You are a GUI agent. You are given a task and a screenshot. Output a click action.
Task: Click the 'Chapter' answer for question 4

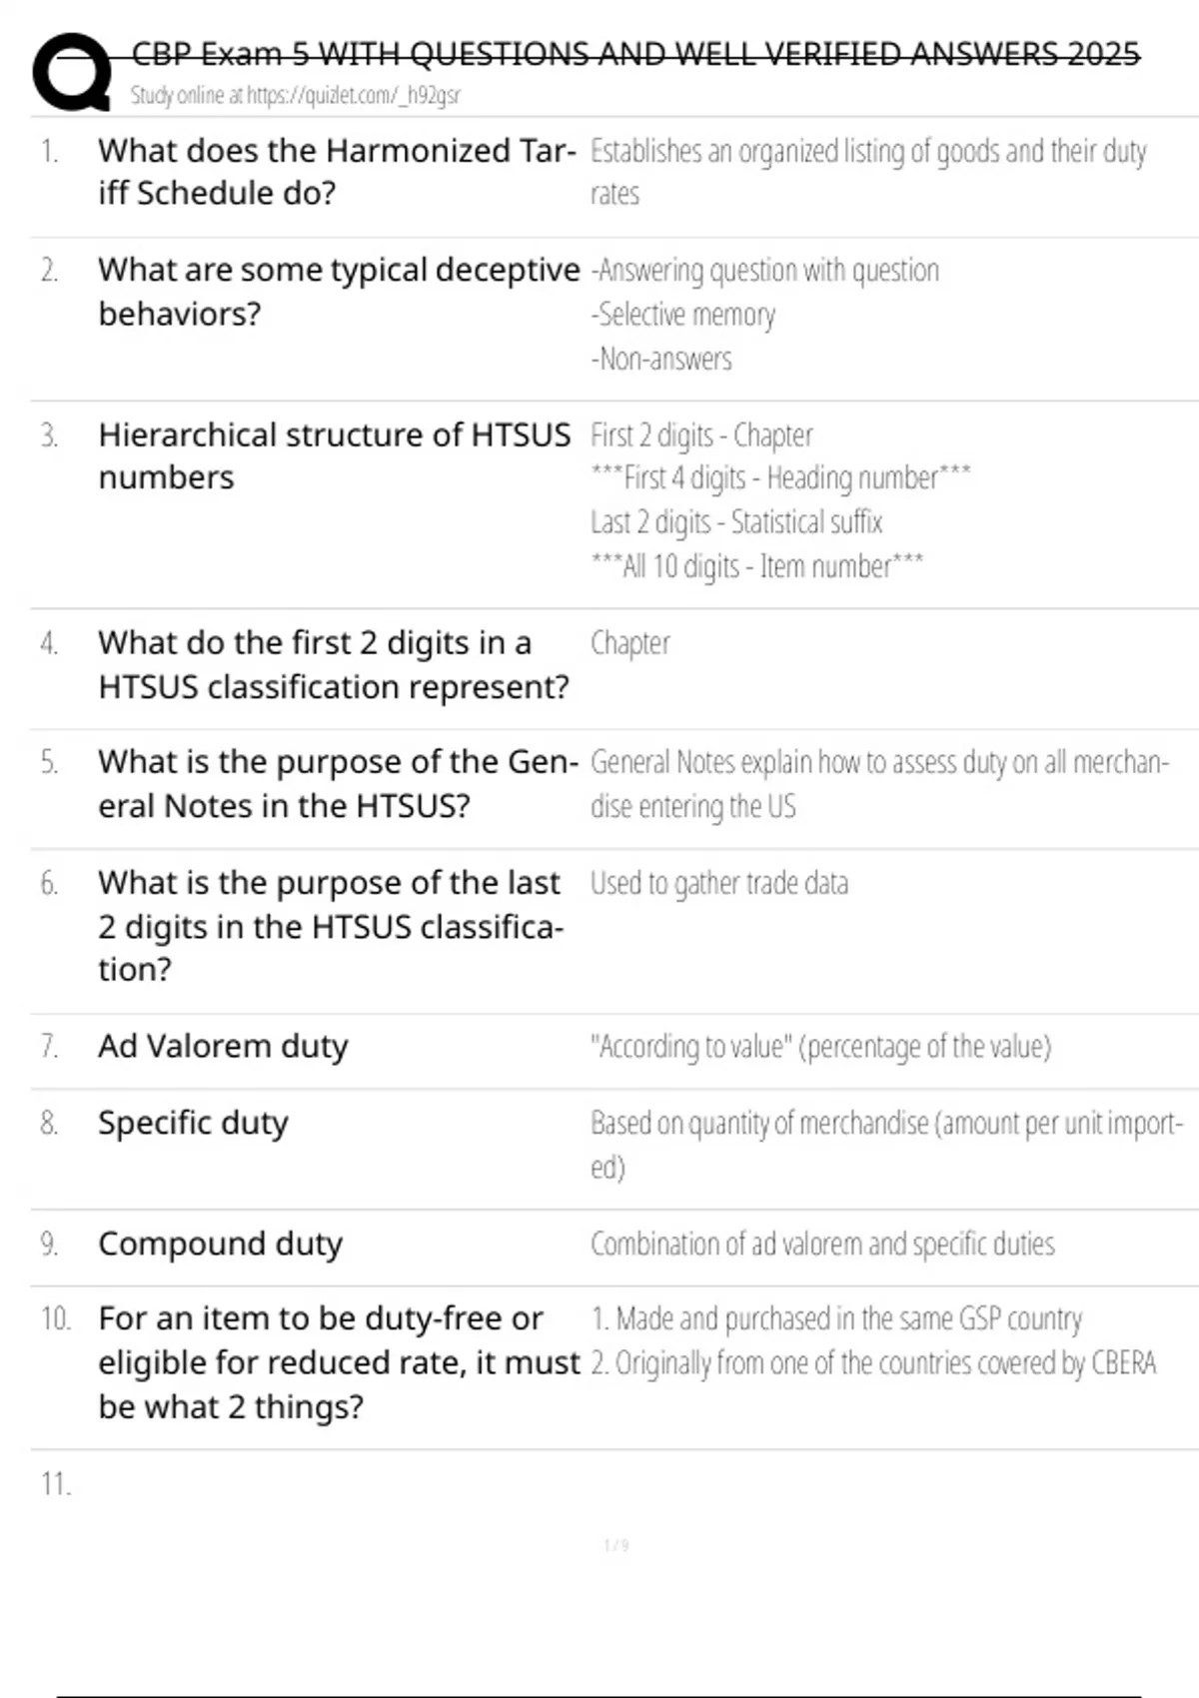[630, 643]
